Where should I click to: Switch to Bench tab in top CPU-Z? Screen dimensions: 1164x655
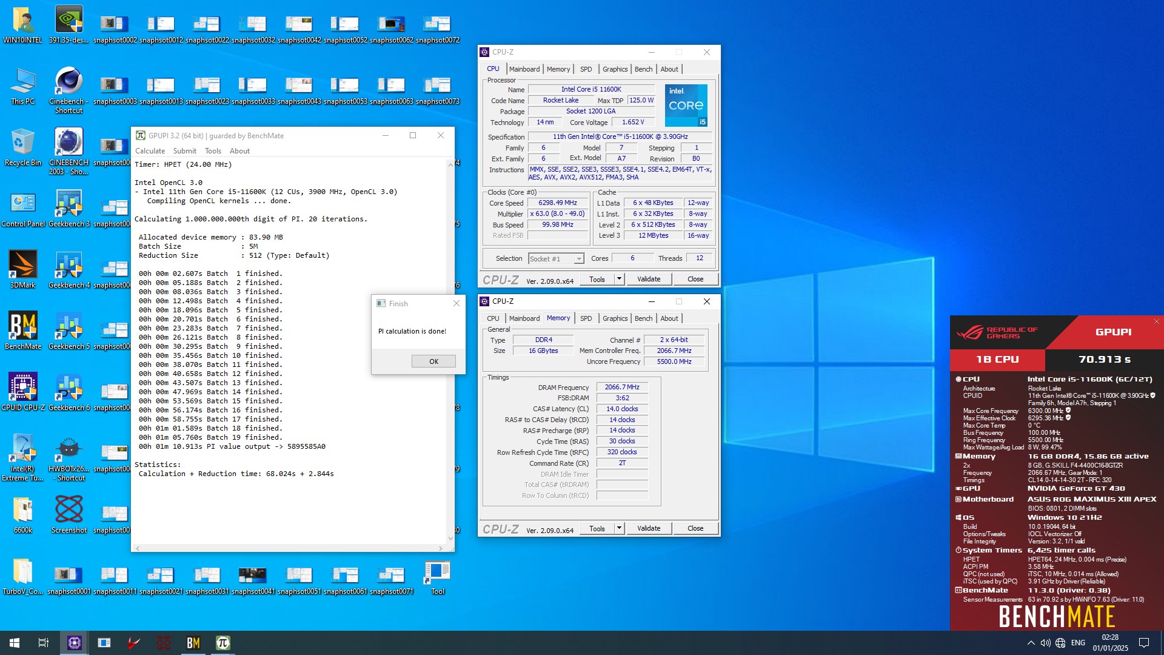(643, 69)
